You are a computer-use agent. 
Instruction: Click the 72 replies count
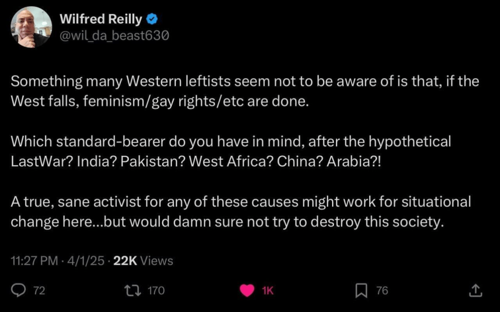39,291
